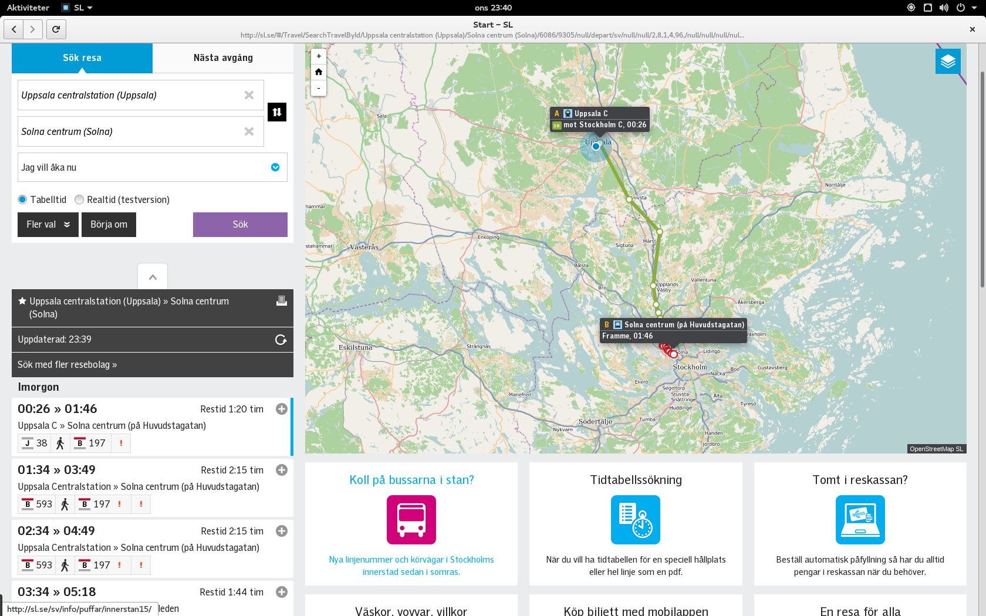Viewport: 986px width, 616px height.
Task: Go forward in browser history
Action: pos(33,29)
